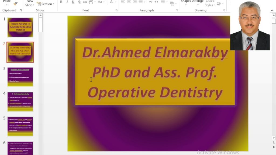Open the Quick Styles dropdown
The width and height of the screenshot is (276, 155).
point(214,5)
